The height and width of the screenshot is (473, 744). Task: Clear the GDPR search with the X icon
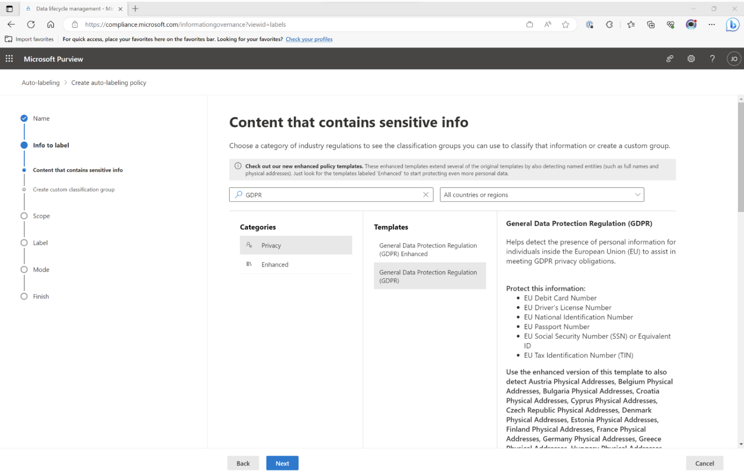pyautogui.click(x=426, y=195)
